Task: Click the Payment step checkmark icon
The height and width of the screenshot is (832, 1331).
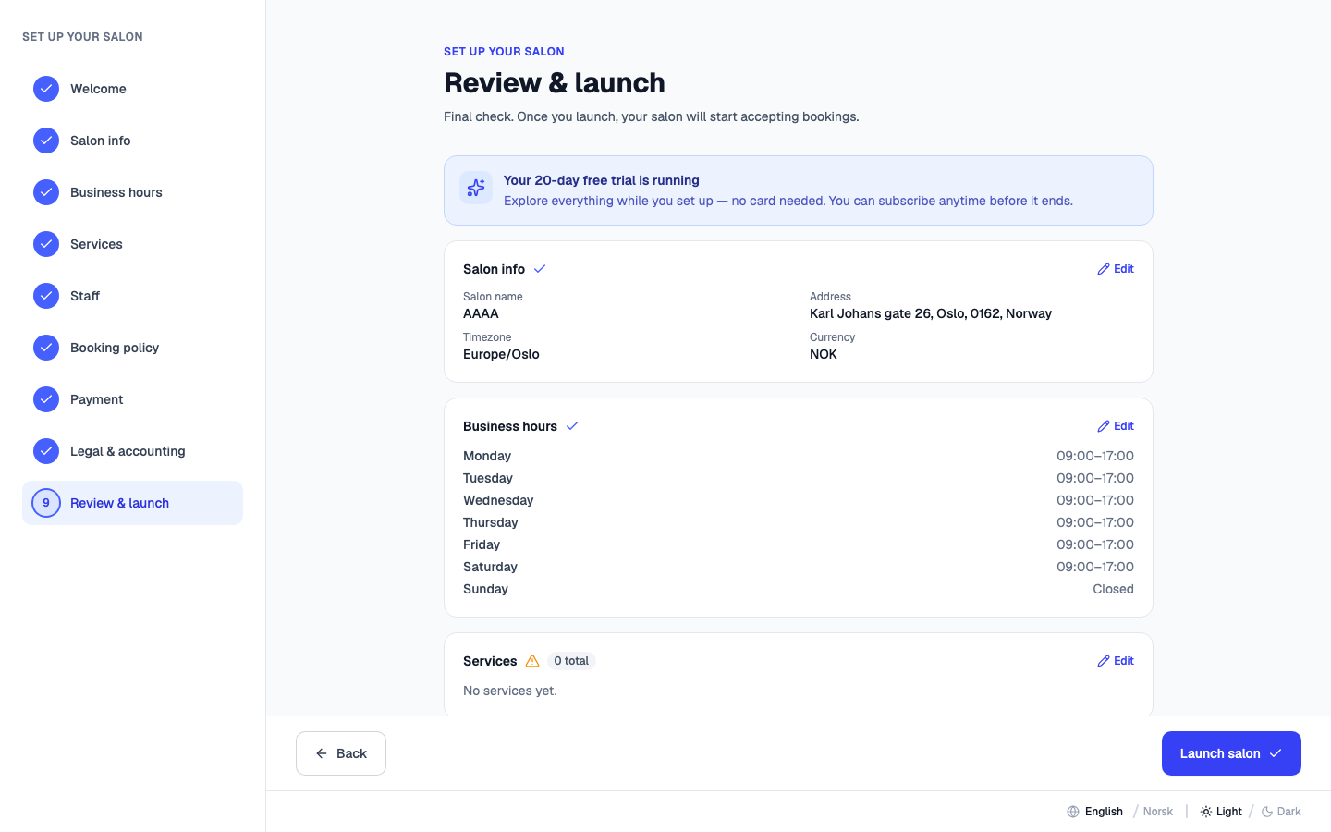Action: tap(46, 399)
